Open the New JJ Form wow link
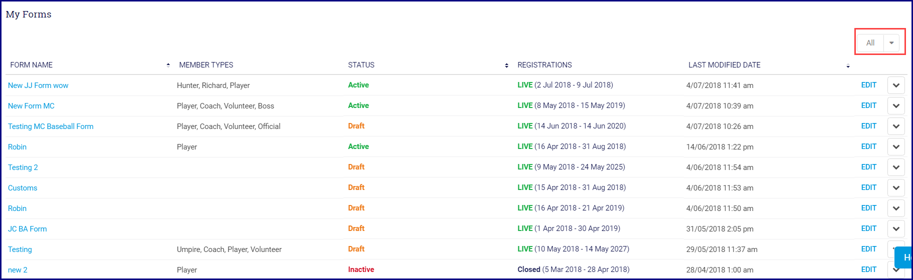Screen dimensions: 913x280 [x=38, y=85]
